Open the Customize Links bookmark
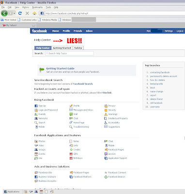 click(27, 20)
